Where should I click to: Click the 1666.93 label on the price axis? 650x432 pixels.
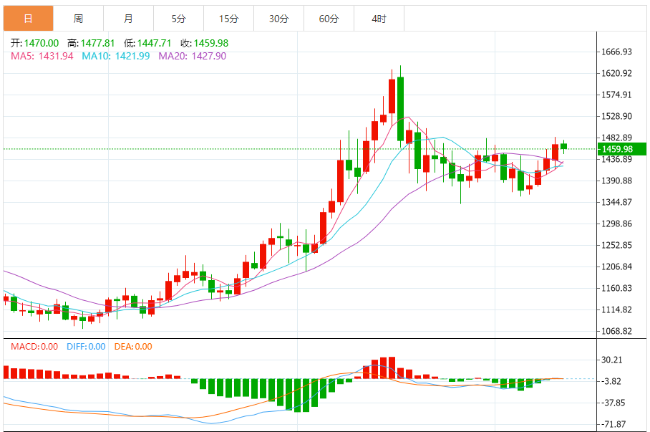(x=616, y=52)
